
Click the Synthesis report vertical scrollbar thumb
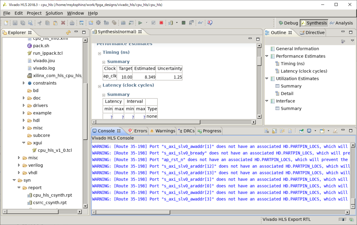pyautogui.click(x=259, y=61)
